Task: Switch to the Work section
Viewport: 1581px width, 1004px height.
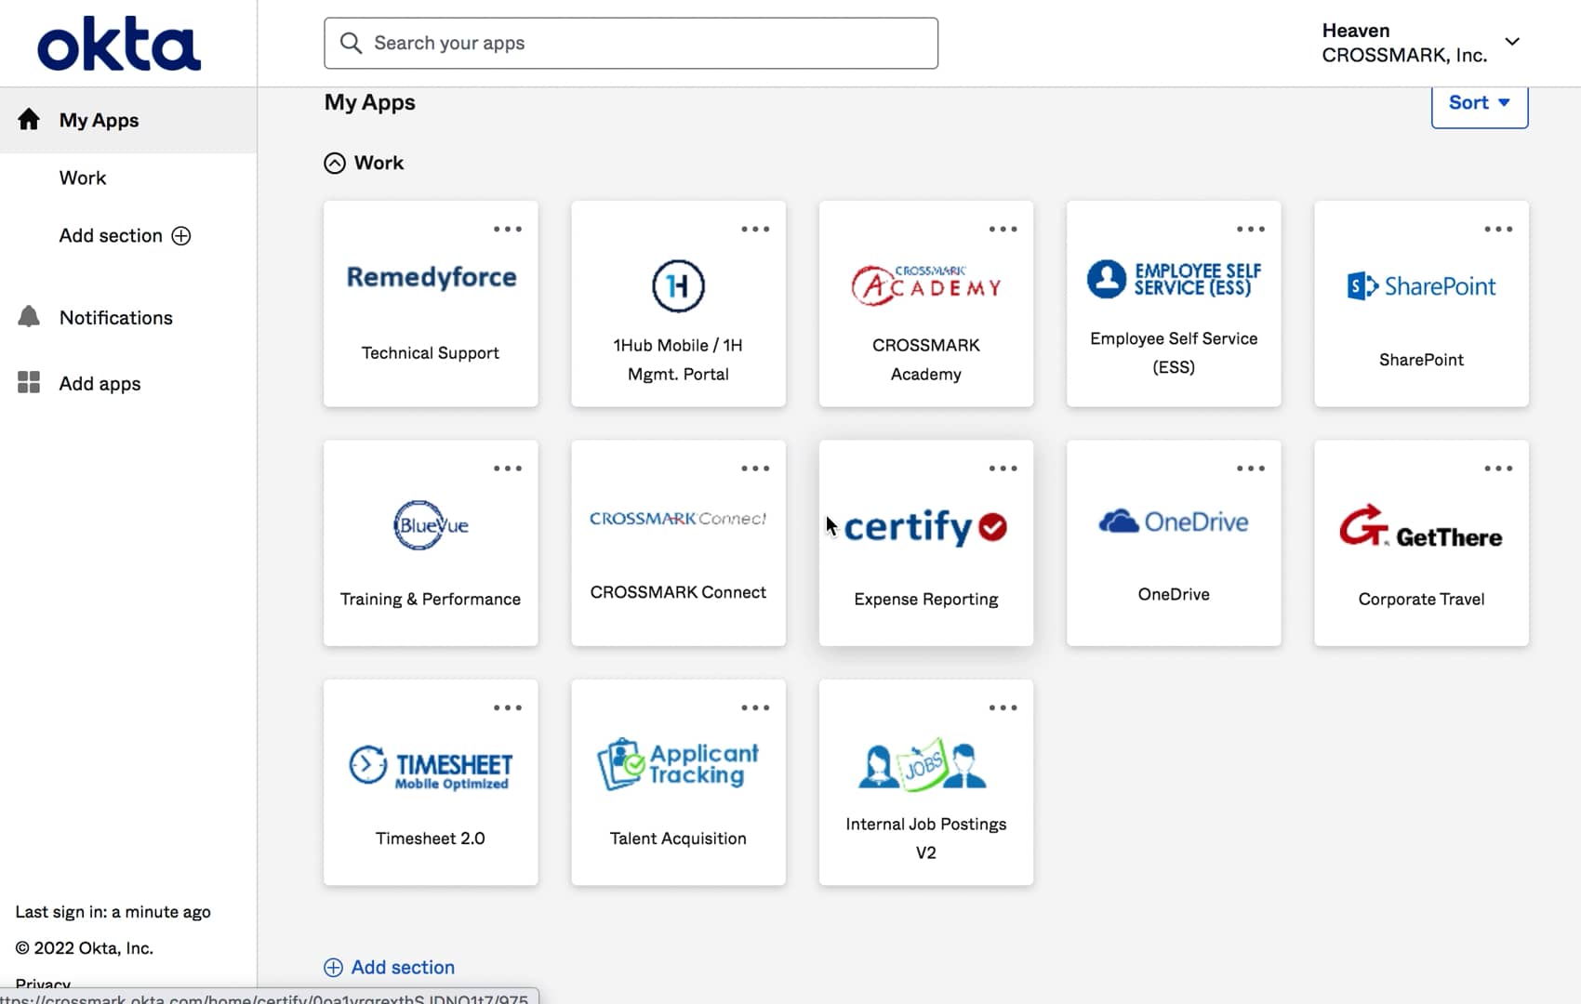Action: click(x=82, y=178)
